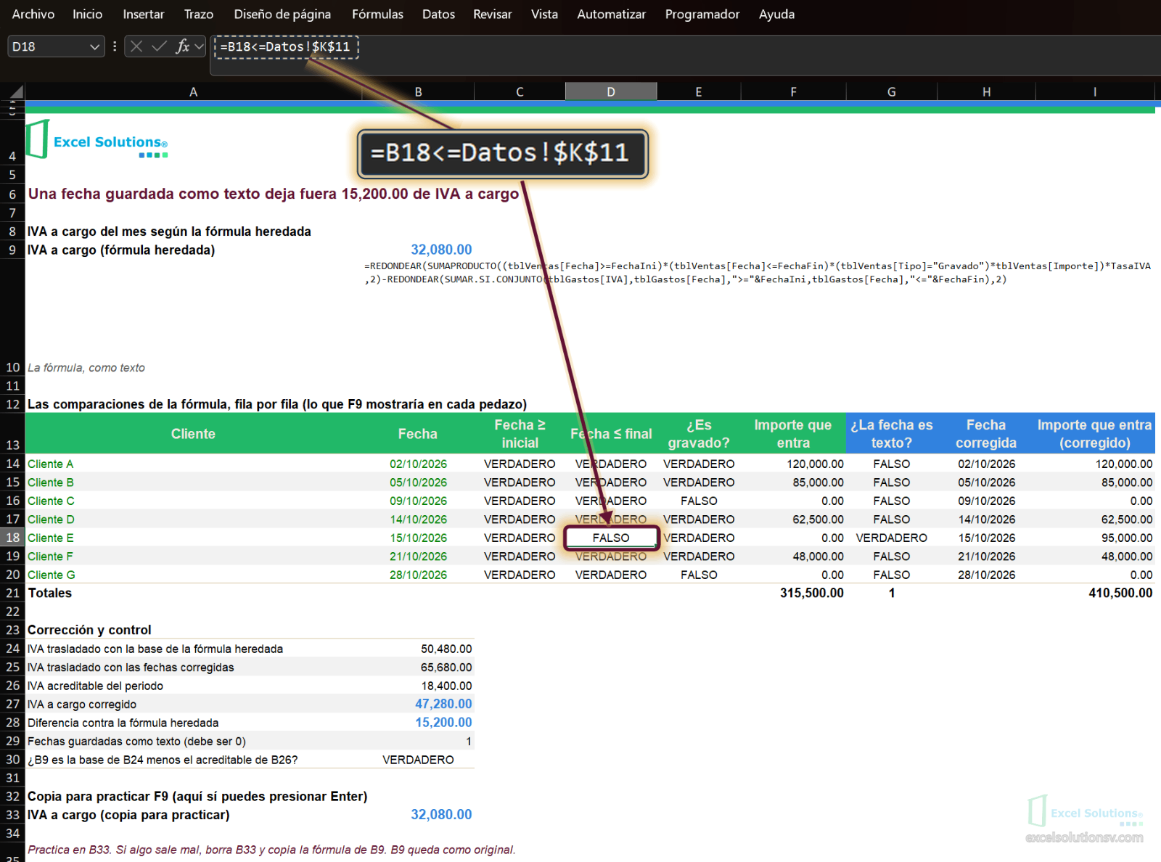This screenshot has height=862, width=1161.
Task: Click the Select All corner triangle
Action: click(x=16, y=92)
